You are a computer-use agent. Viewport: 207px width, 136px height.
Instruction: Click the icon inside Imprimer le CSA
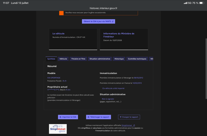61,117
